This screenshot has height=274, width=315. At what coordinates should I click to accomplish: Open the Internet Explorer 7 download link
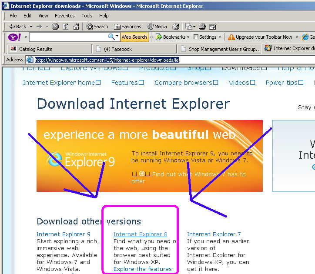coord(214,234)
